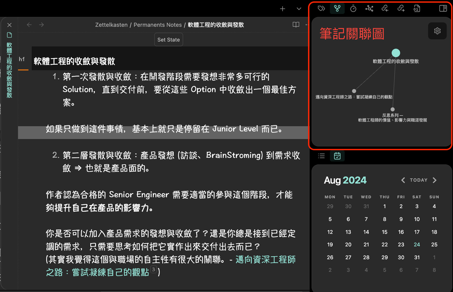Follow link 邁向資深工程師之路 in note

pos(171,266)
